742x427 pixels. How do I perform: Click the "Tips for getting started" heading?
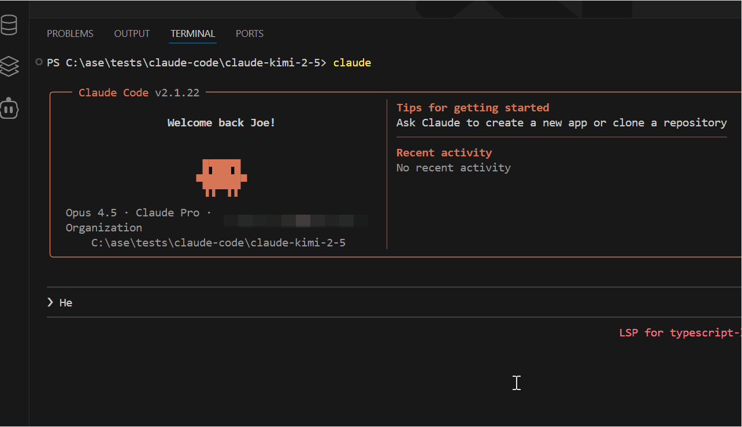point(472,107)
